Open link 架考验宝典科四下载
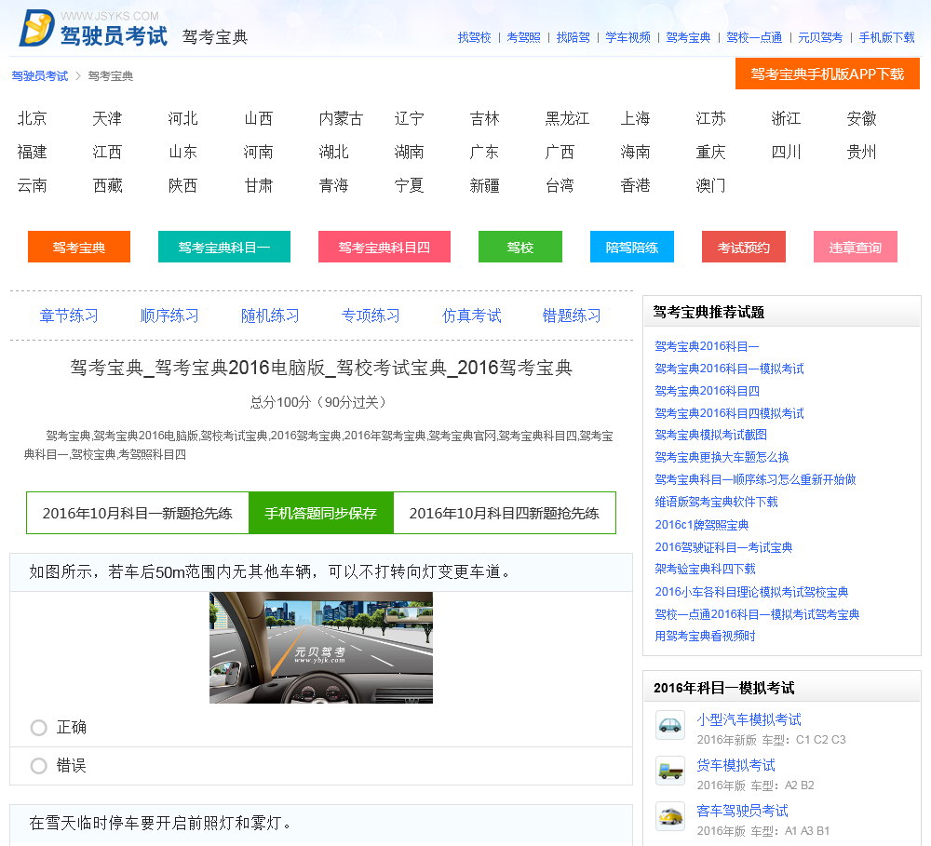Image resolution: width=931 pixels, height=846 pixels. point(705,570)
